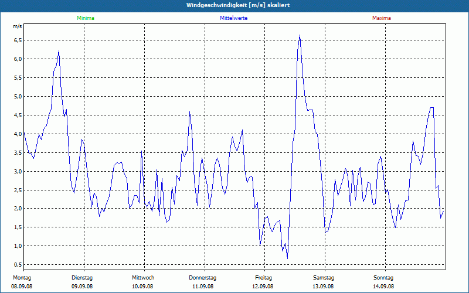Click the 5,0 y-axis value
Screen dimensions: 469x293
click(18, 96)
